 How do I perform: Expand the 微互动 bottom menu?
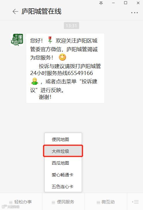(106, 202)
